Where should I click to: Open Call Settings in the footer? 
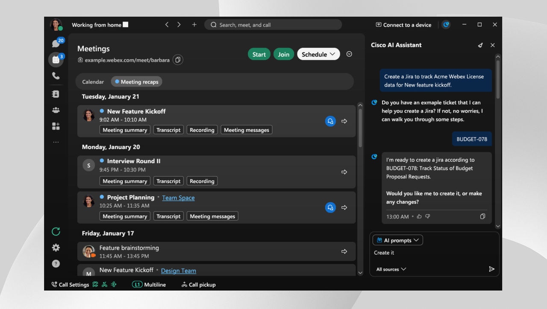point(71,285)
